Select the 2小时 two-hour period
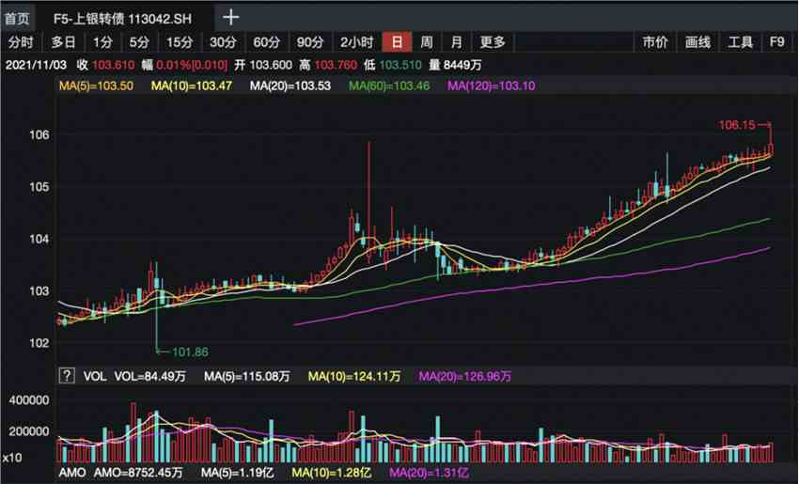Viewport: 799px width, 484px height. tap(357, 42)
